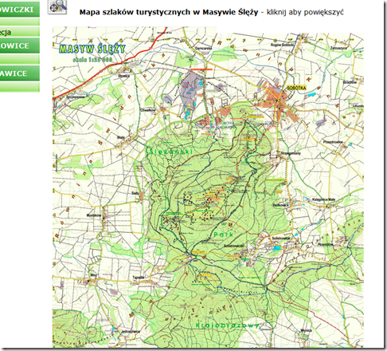Open the light green menu item ending 'ecja'

click(20, 32)
